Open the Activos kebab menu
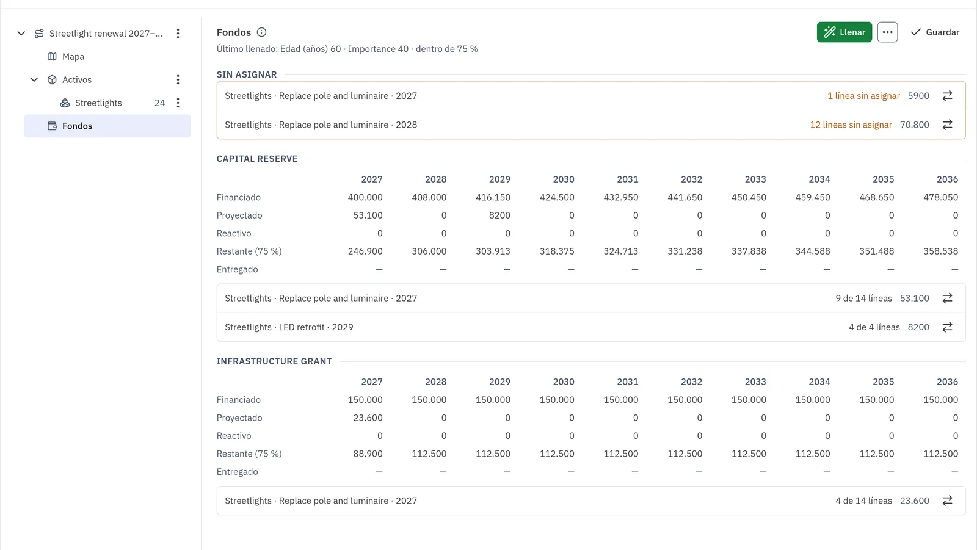 pos(178,80)
